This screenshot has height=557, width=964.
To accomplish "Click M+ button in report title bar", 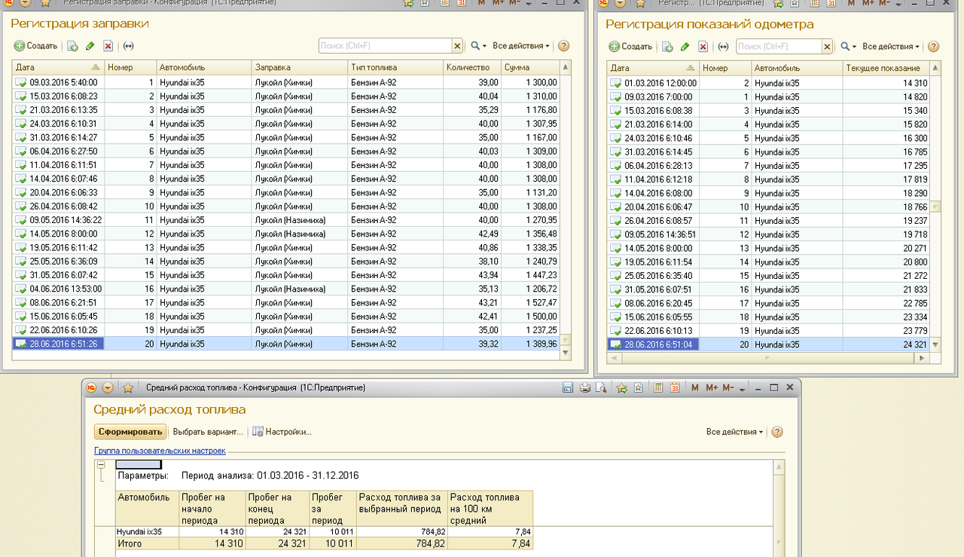I will tap(712, 387).
